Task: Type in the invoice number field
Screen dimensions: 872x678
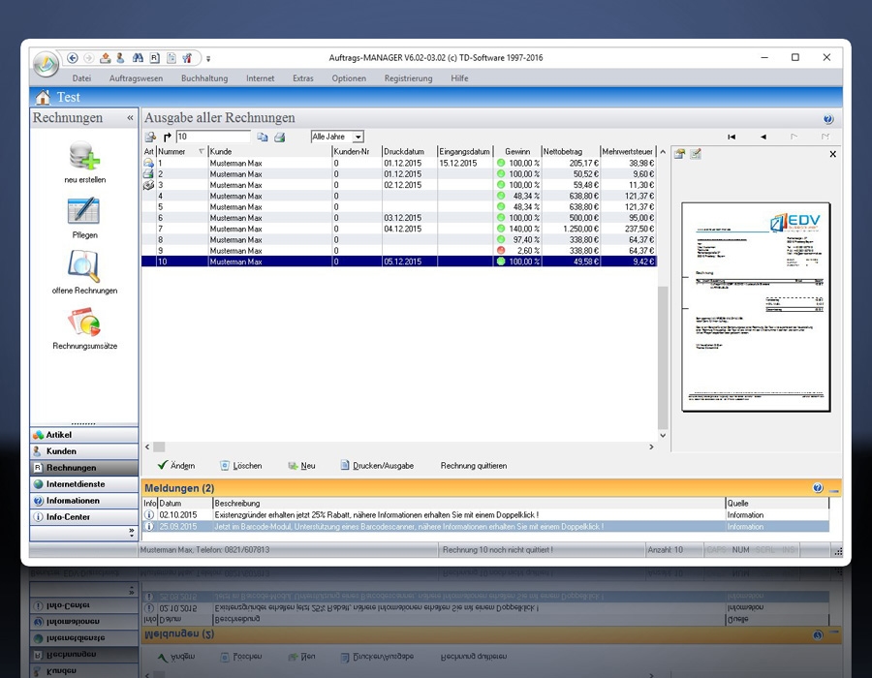Action: (212, 138)
